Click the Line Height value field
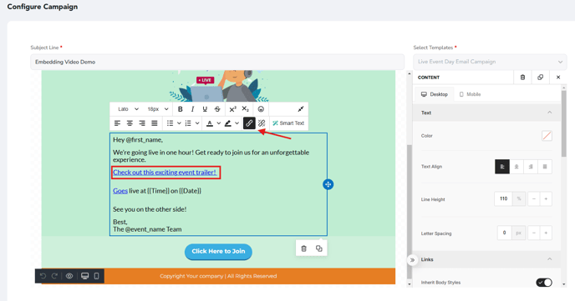This screenshot has height=301, width=575. pos(503,199)
